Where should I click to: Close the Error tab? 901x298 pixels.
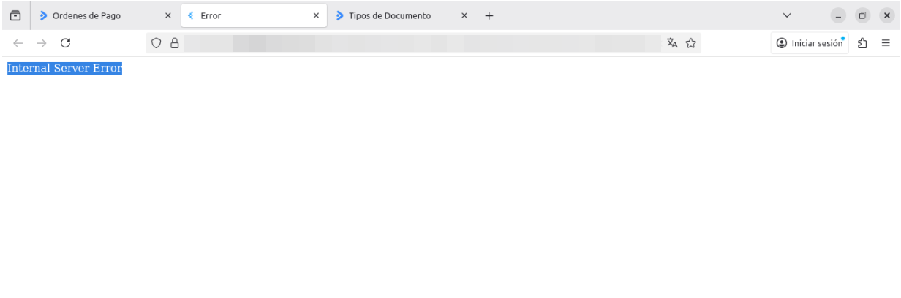(x=316, y=15)
